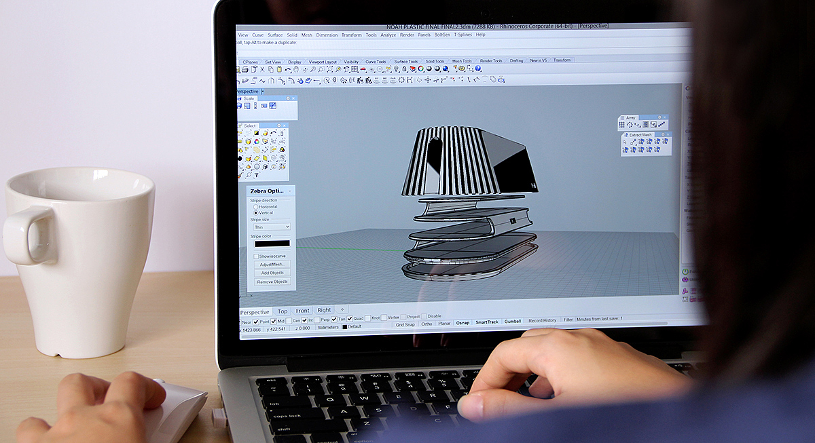Viewport: 815px width, 443px height.
Task: Click the Remove Objects button
Action: 272,282
